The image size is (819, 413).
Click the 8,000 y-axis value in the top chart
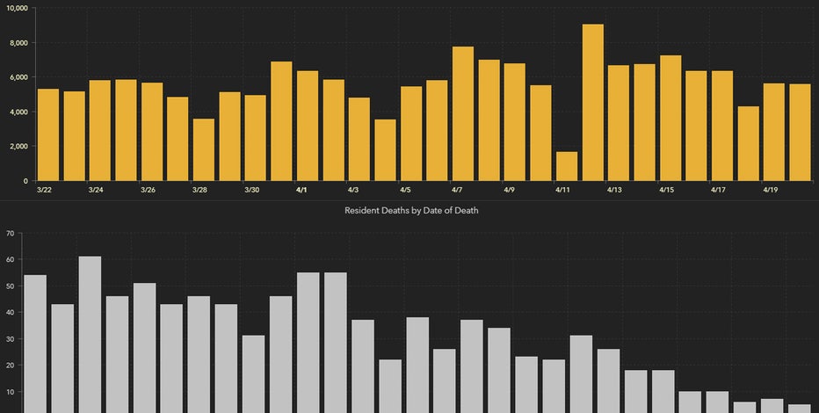[x=18, y=43]
